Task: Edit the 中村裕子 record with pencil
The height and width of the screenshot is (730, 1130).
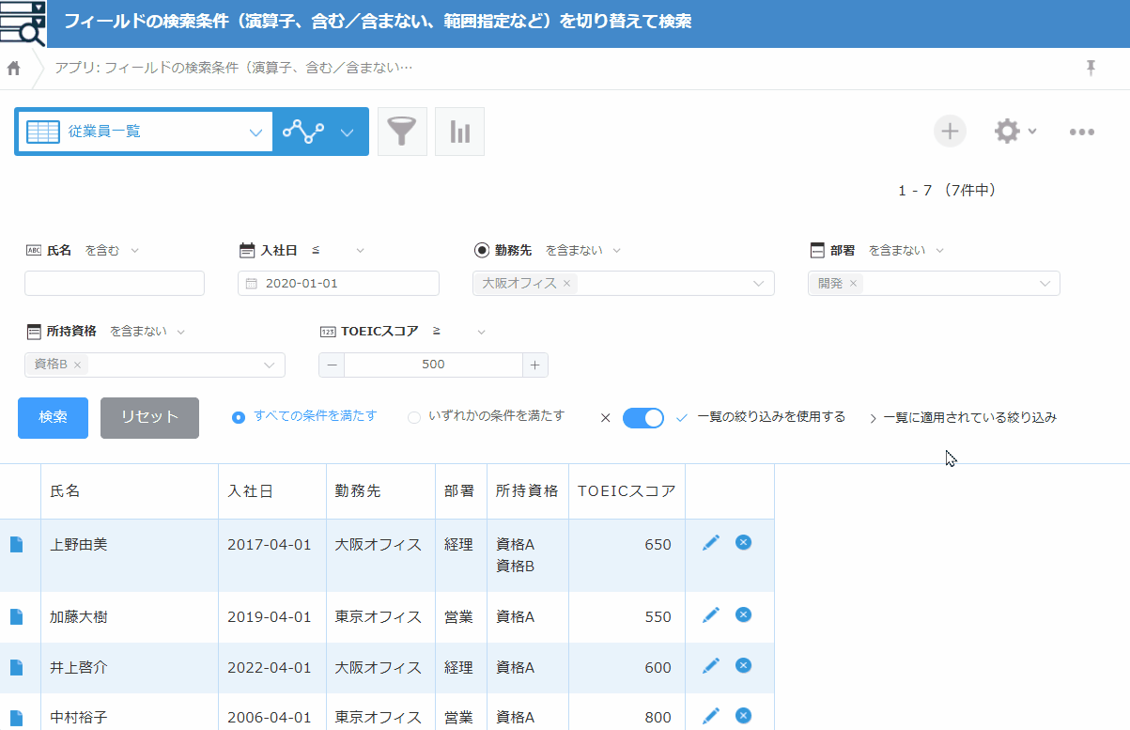Action: (x=711, y=715)
